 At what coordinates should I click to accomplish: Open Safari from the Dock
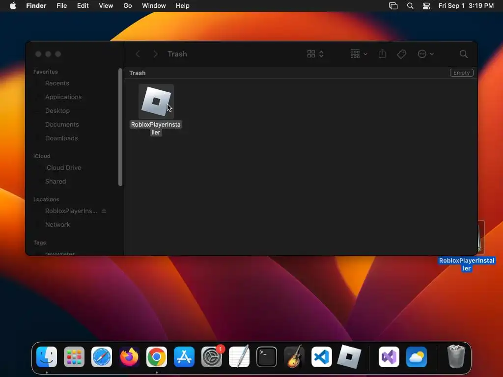(x=102, y=357)
